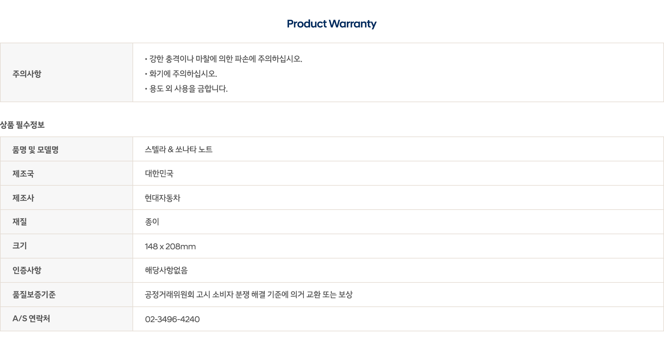Select the 현대자동차 manufacturer value
The image size is (664, 339).
coord(162,198)
